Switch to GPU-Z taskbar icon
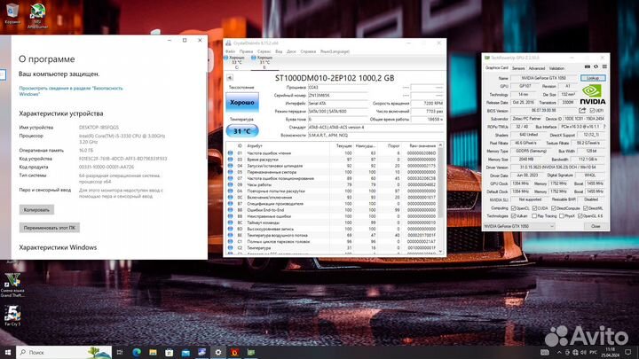 click(x=250, y=352)
